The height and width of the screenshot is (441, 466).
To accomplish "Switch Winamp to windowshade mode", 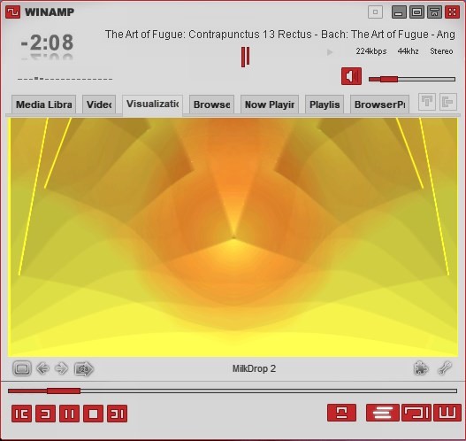I will [x=434, y=12].
